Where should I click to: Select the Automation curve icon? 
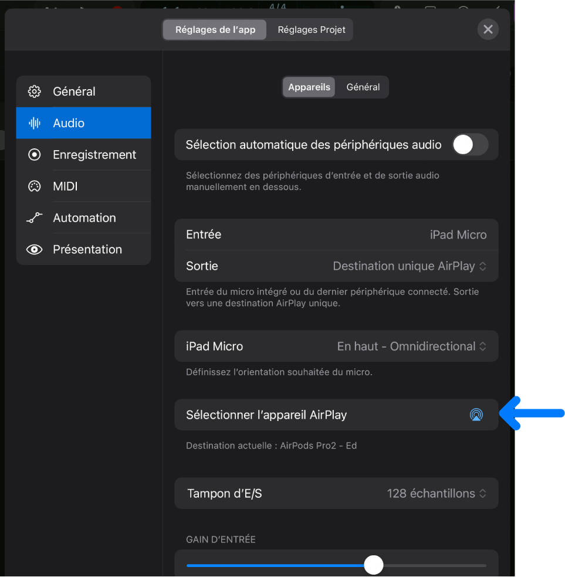pyautogui.click(x=34, y=218)
